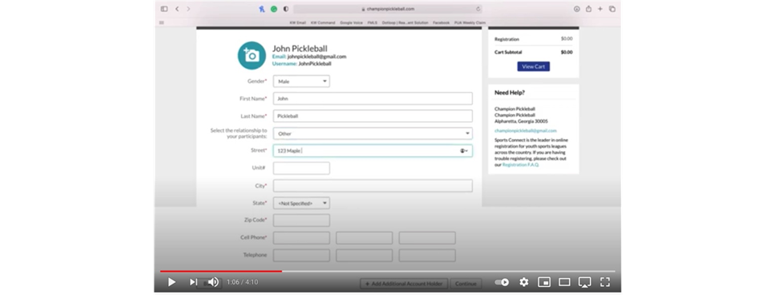
Task: Click the profile photo camera icon
Action: [x=251, y=56]
